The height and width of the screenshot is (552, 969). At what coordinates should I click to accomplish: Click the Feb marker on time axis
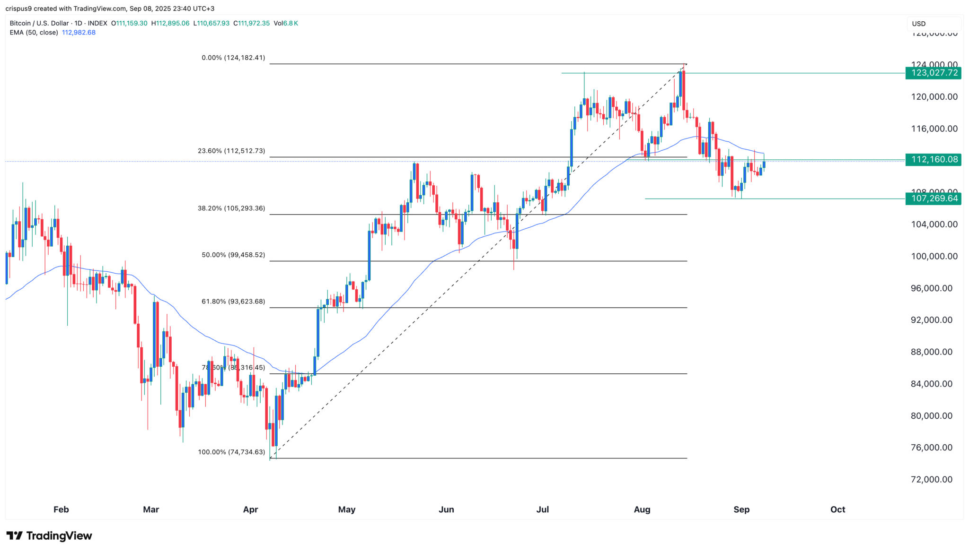pyautogui.click(x=61, y=509)
